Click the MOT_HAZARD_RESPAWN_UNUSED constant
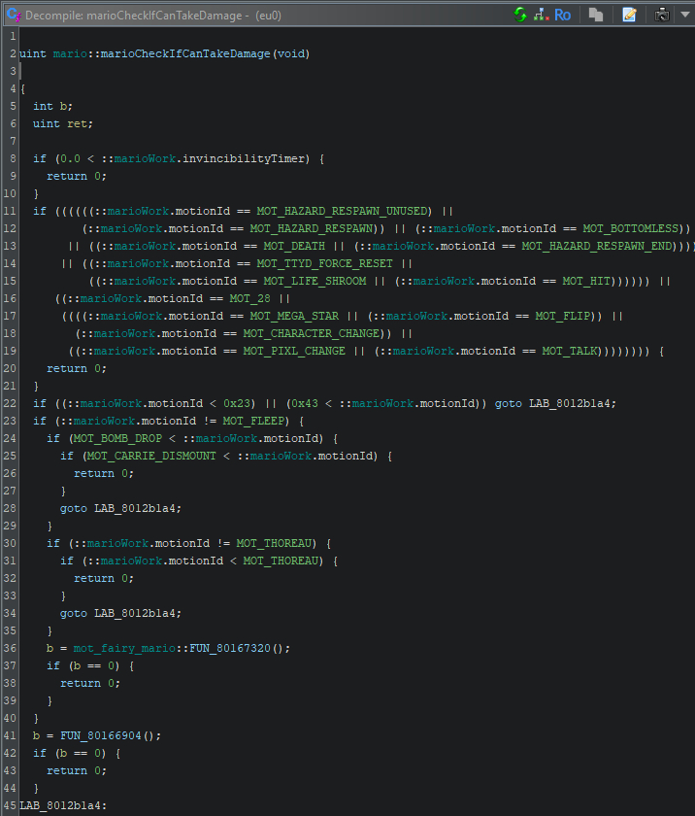The image size is (695, 816). 342,211
